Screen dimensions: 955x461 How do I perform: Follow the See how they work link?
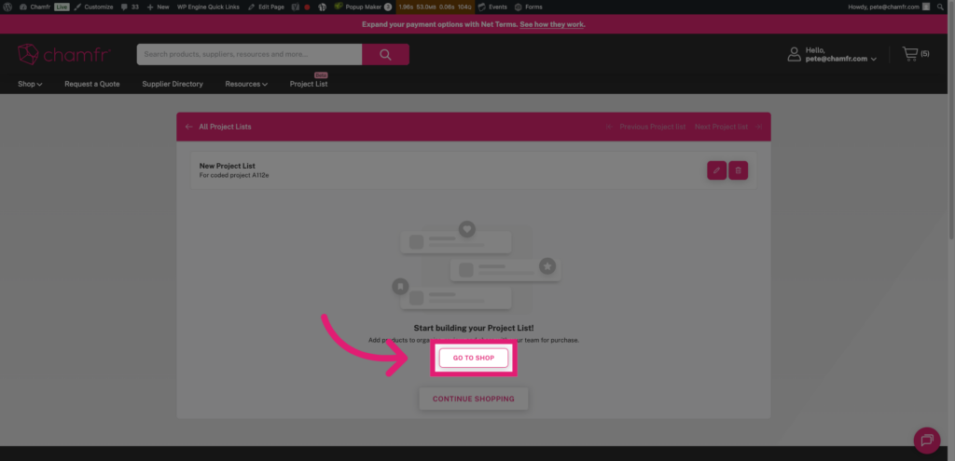point(552,24)
